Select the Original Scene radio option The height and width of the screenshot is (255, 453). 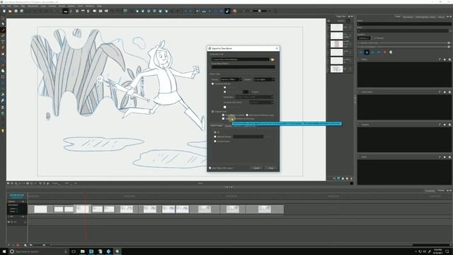(x=212, y=111)
